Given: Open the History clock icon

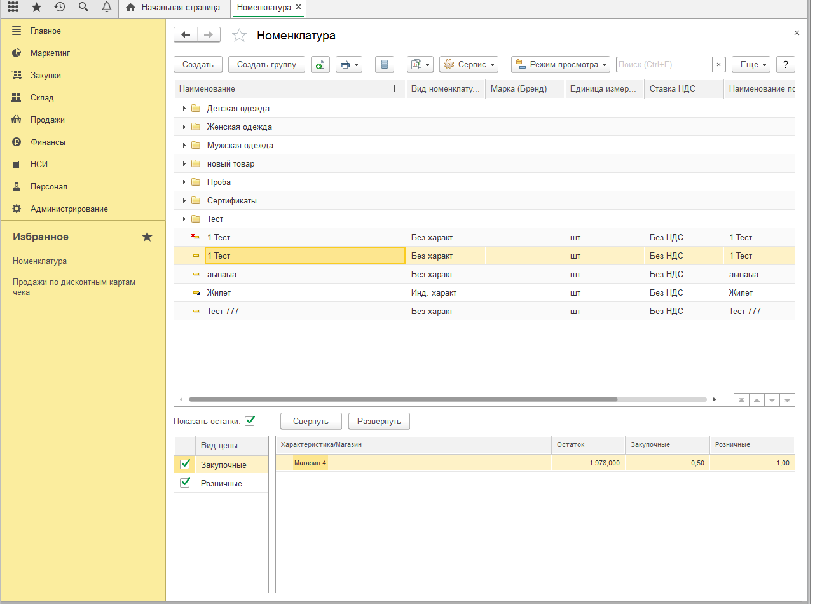Looking at the screenshot, I should (60, 7).
